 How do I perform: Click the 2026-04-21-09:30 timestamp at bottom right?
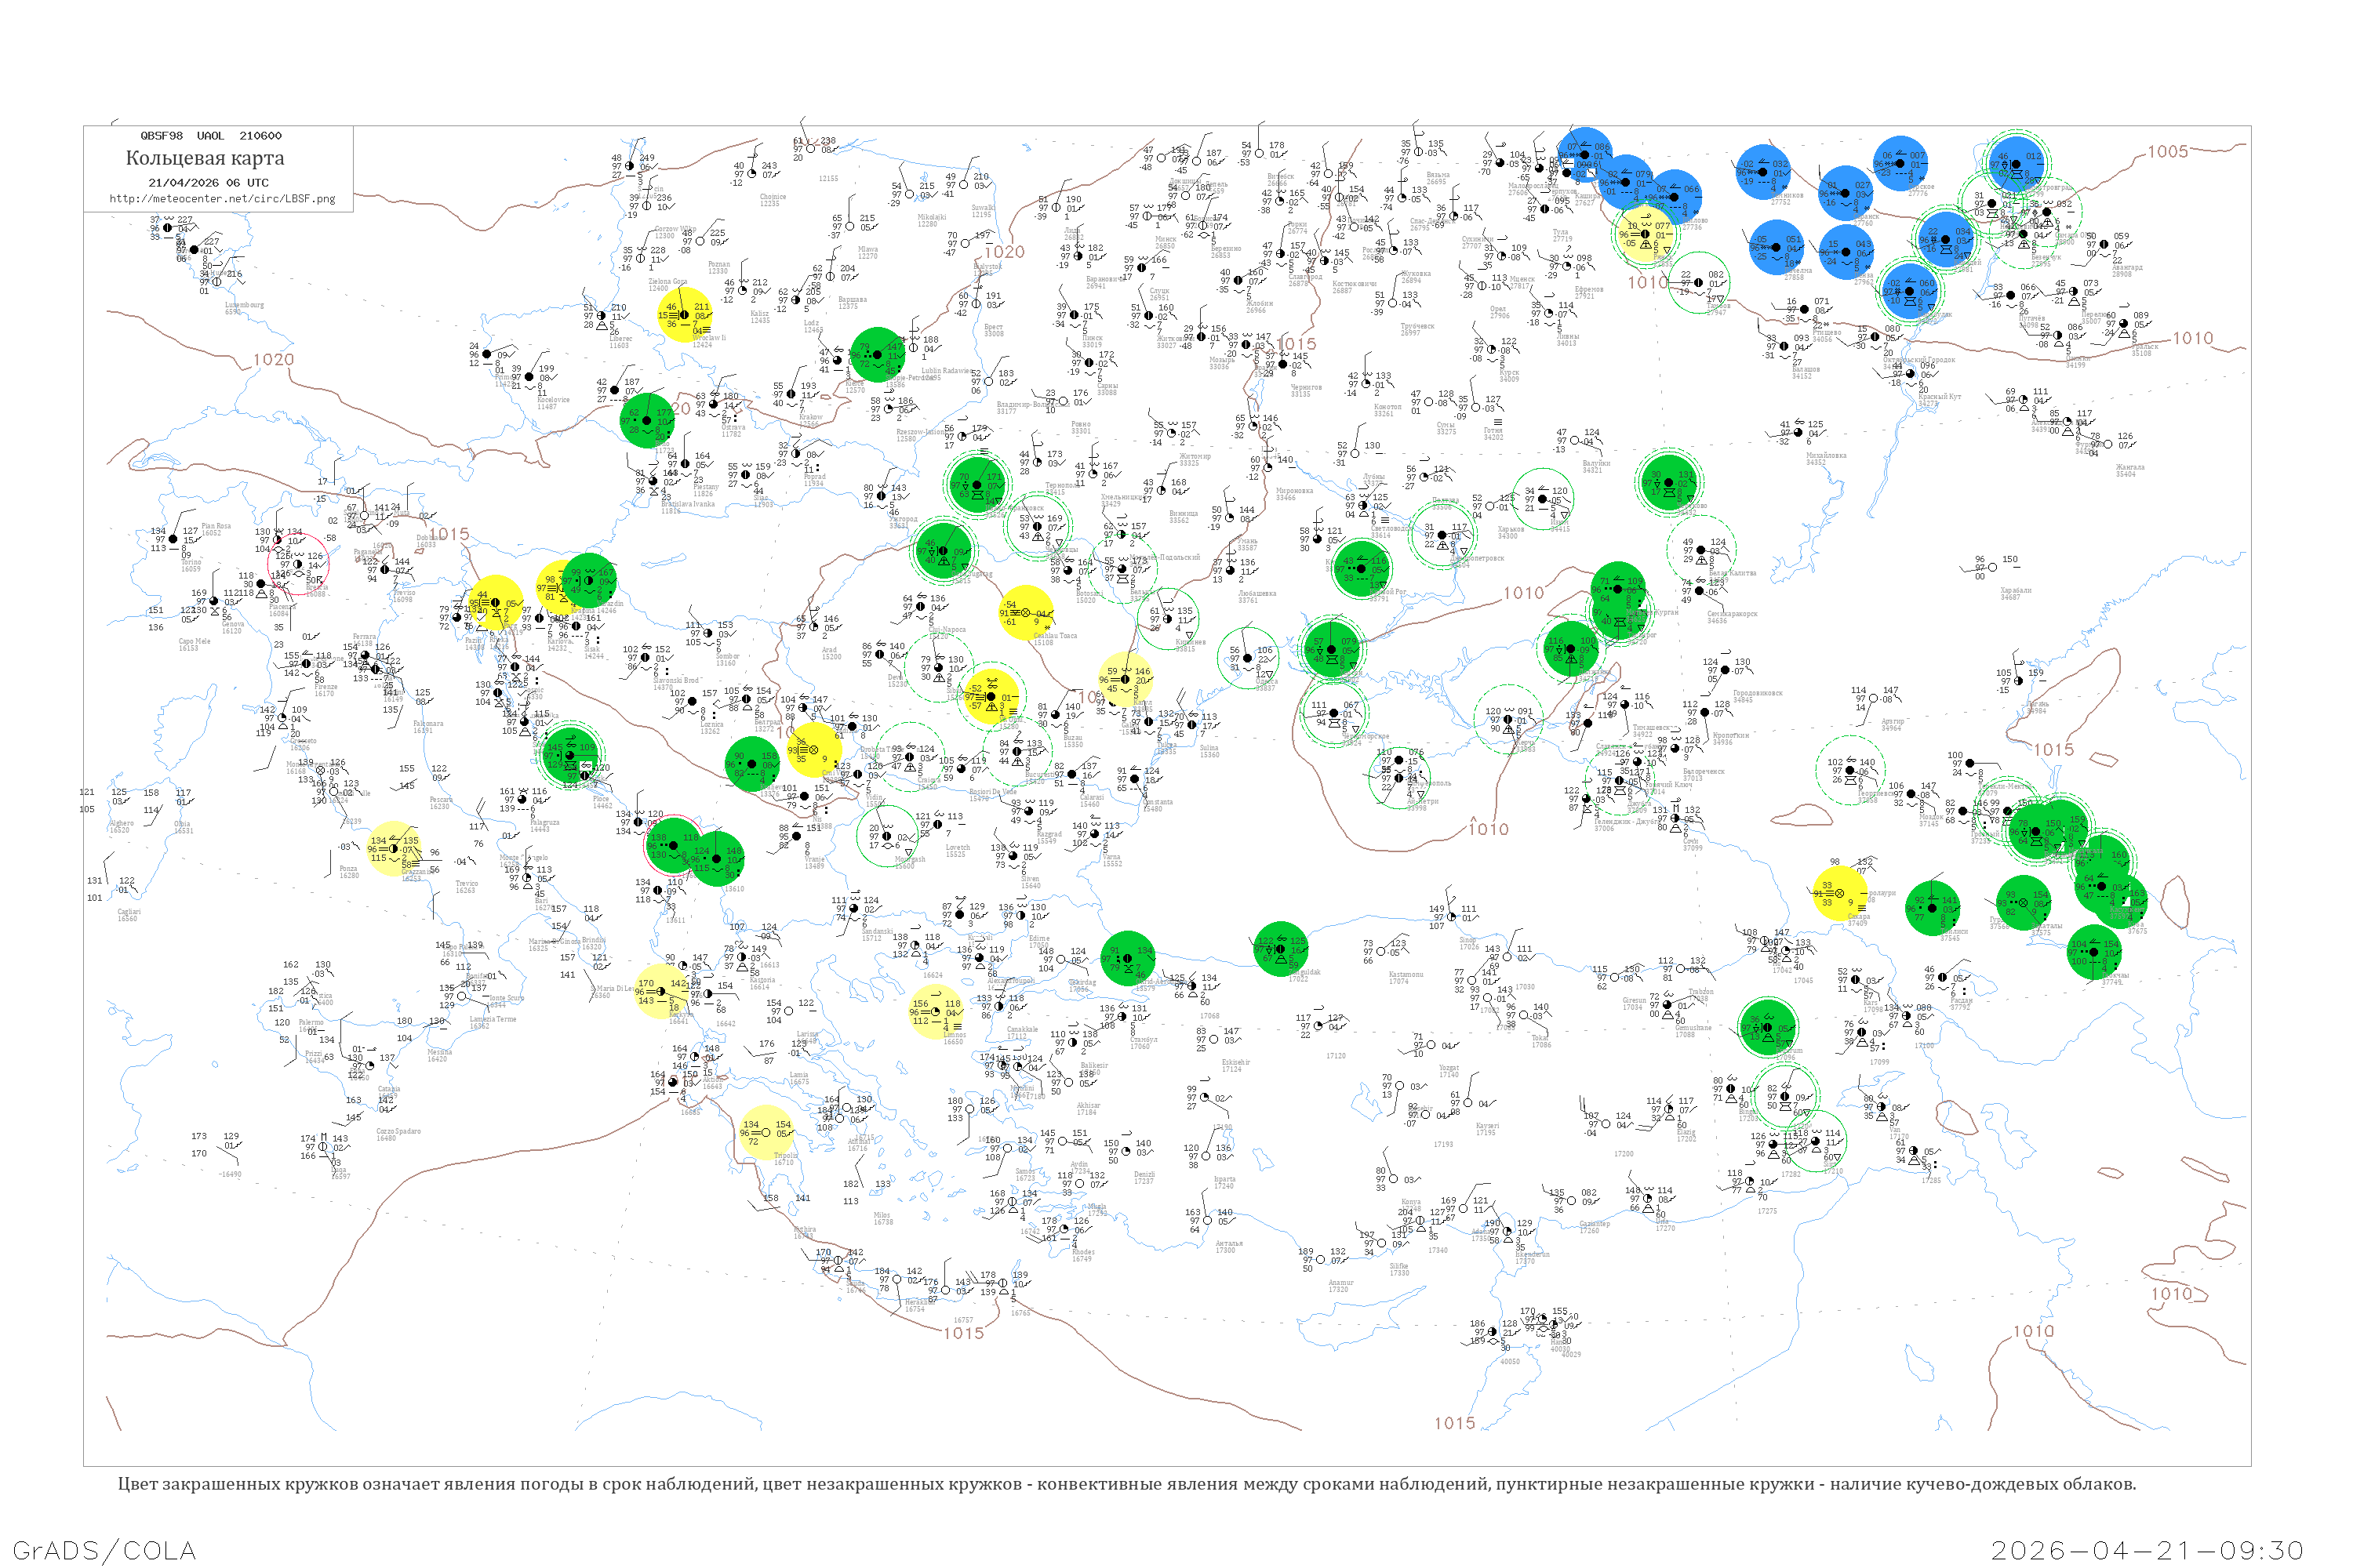click(2147, 1550)
